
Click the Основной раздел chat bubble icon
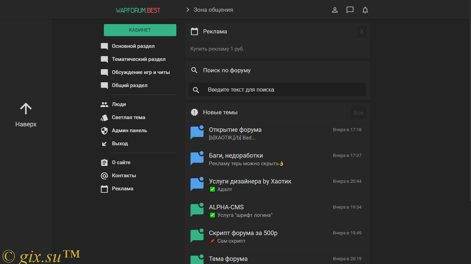point(104,46)
